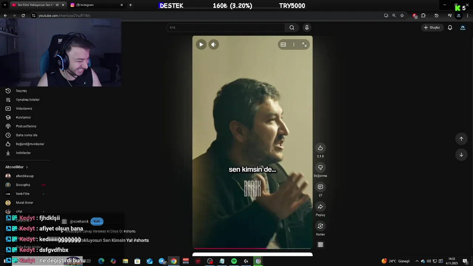Open the red extension with badge

pos(415,16)
